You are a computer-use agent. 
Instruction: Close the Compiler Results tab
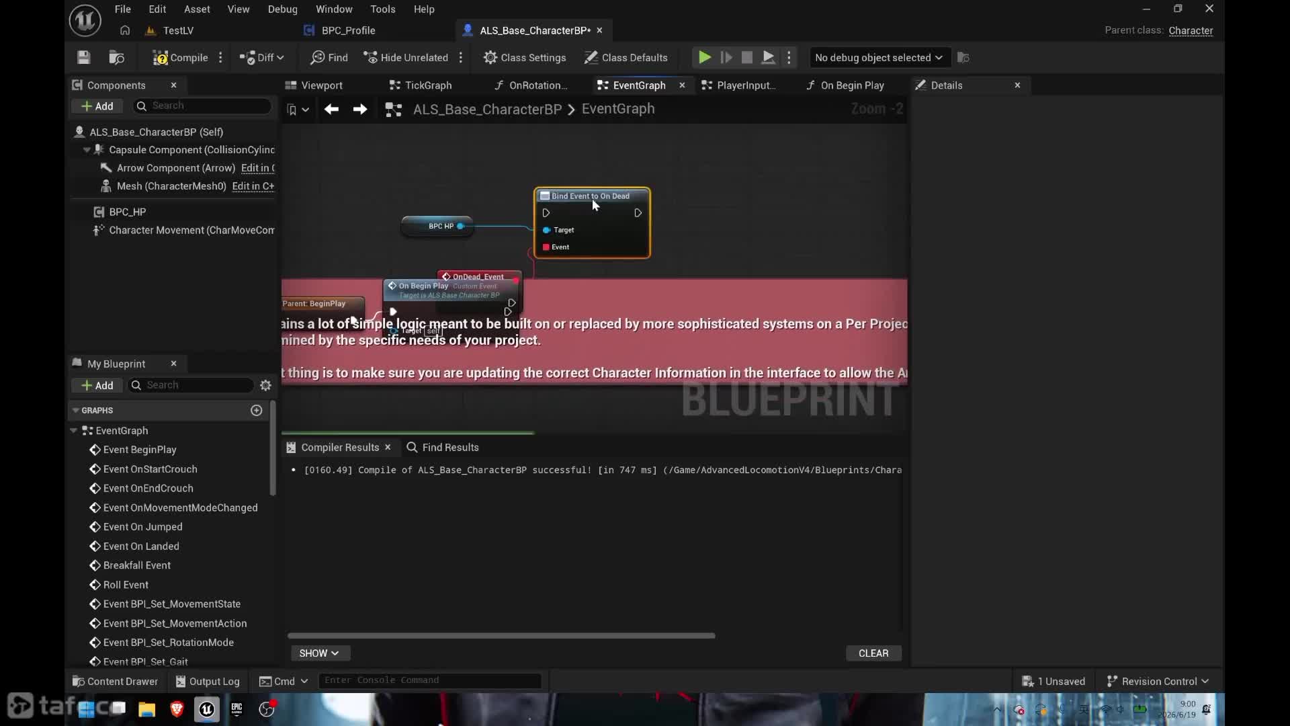[388, 448]
